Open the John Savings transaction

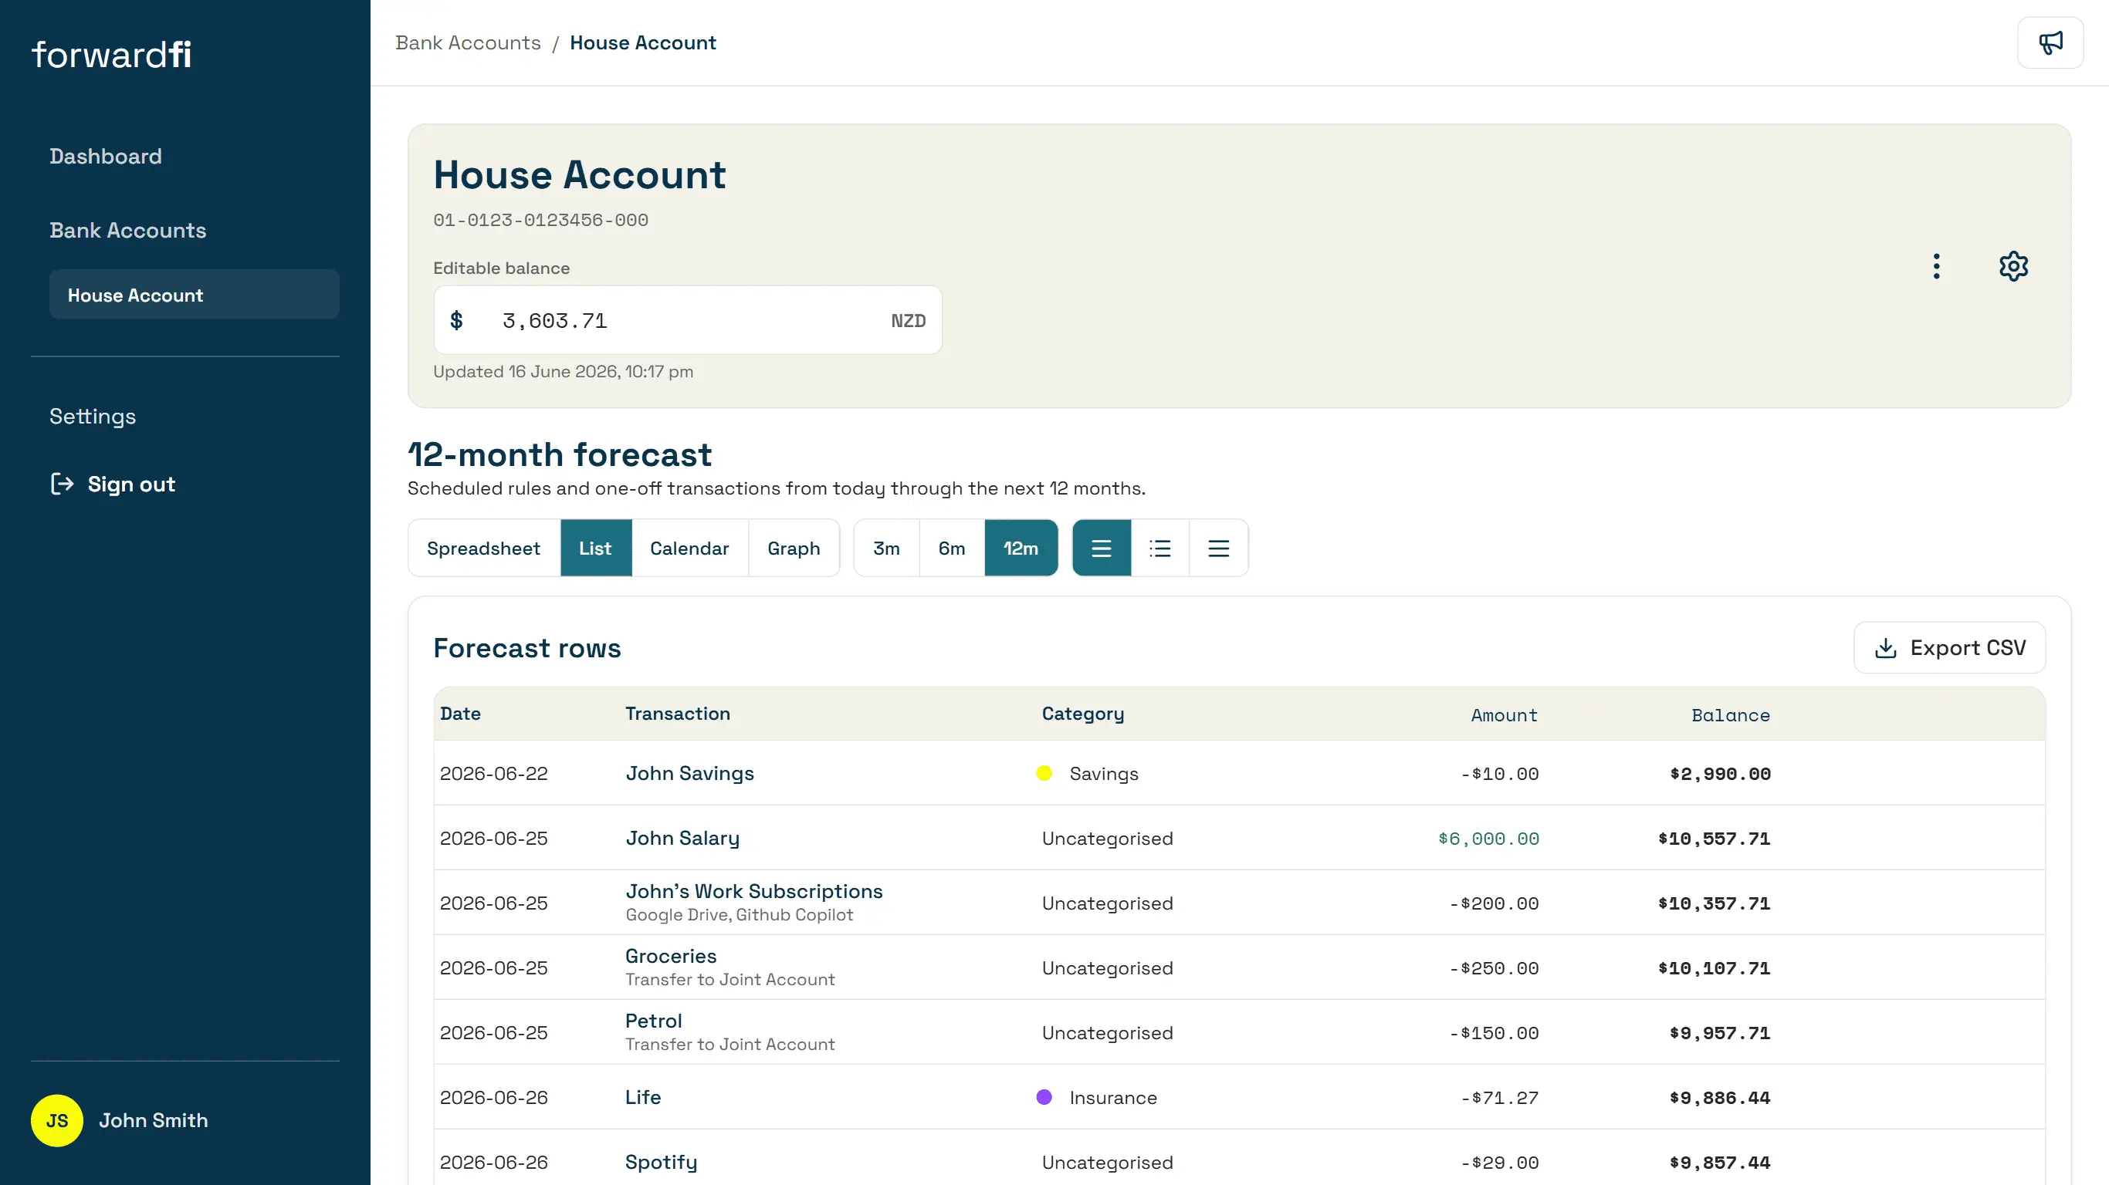(689, 773)
